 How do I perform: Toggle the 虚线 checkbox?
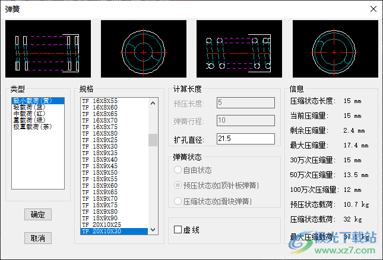coord(186,230)
